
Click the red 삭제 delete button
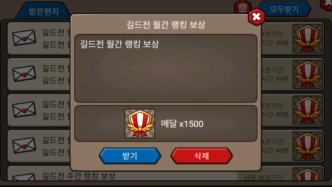[x=201, y=156]
